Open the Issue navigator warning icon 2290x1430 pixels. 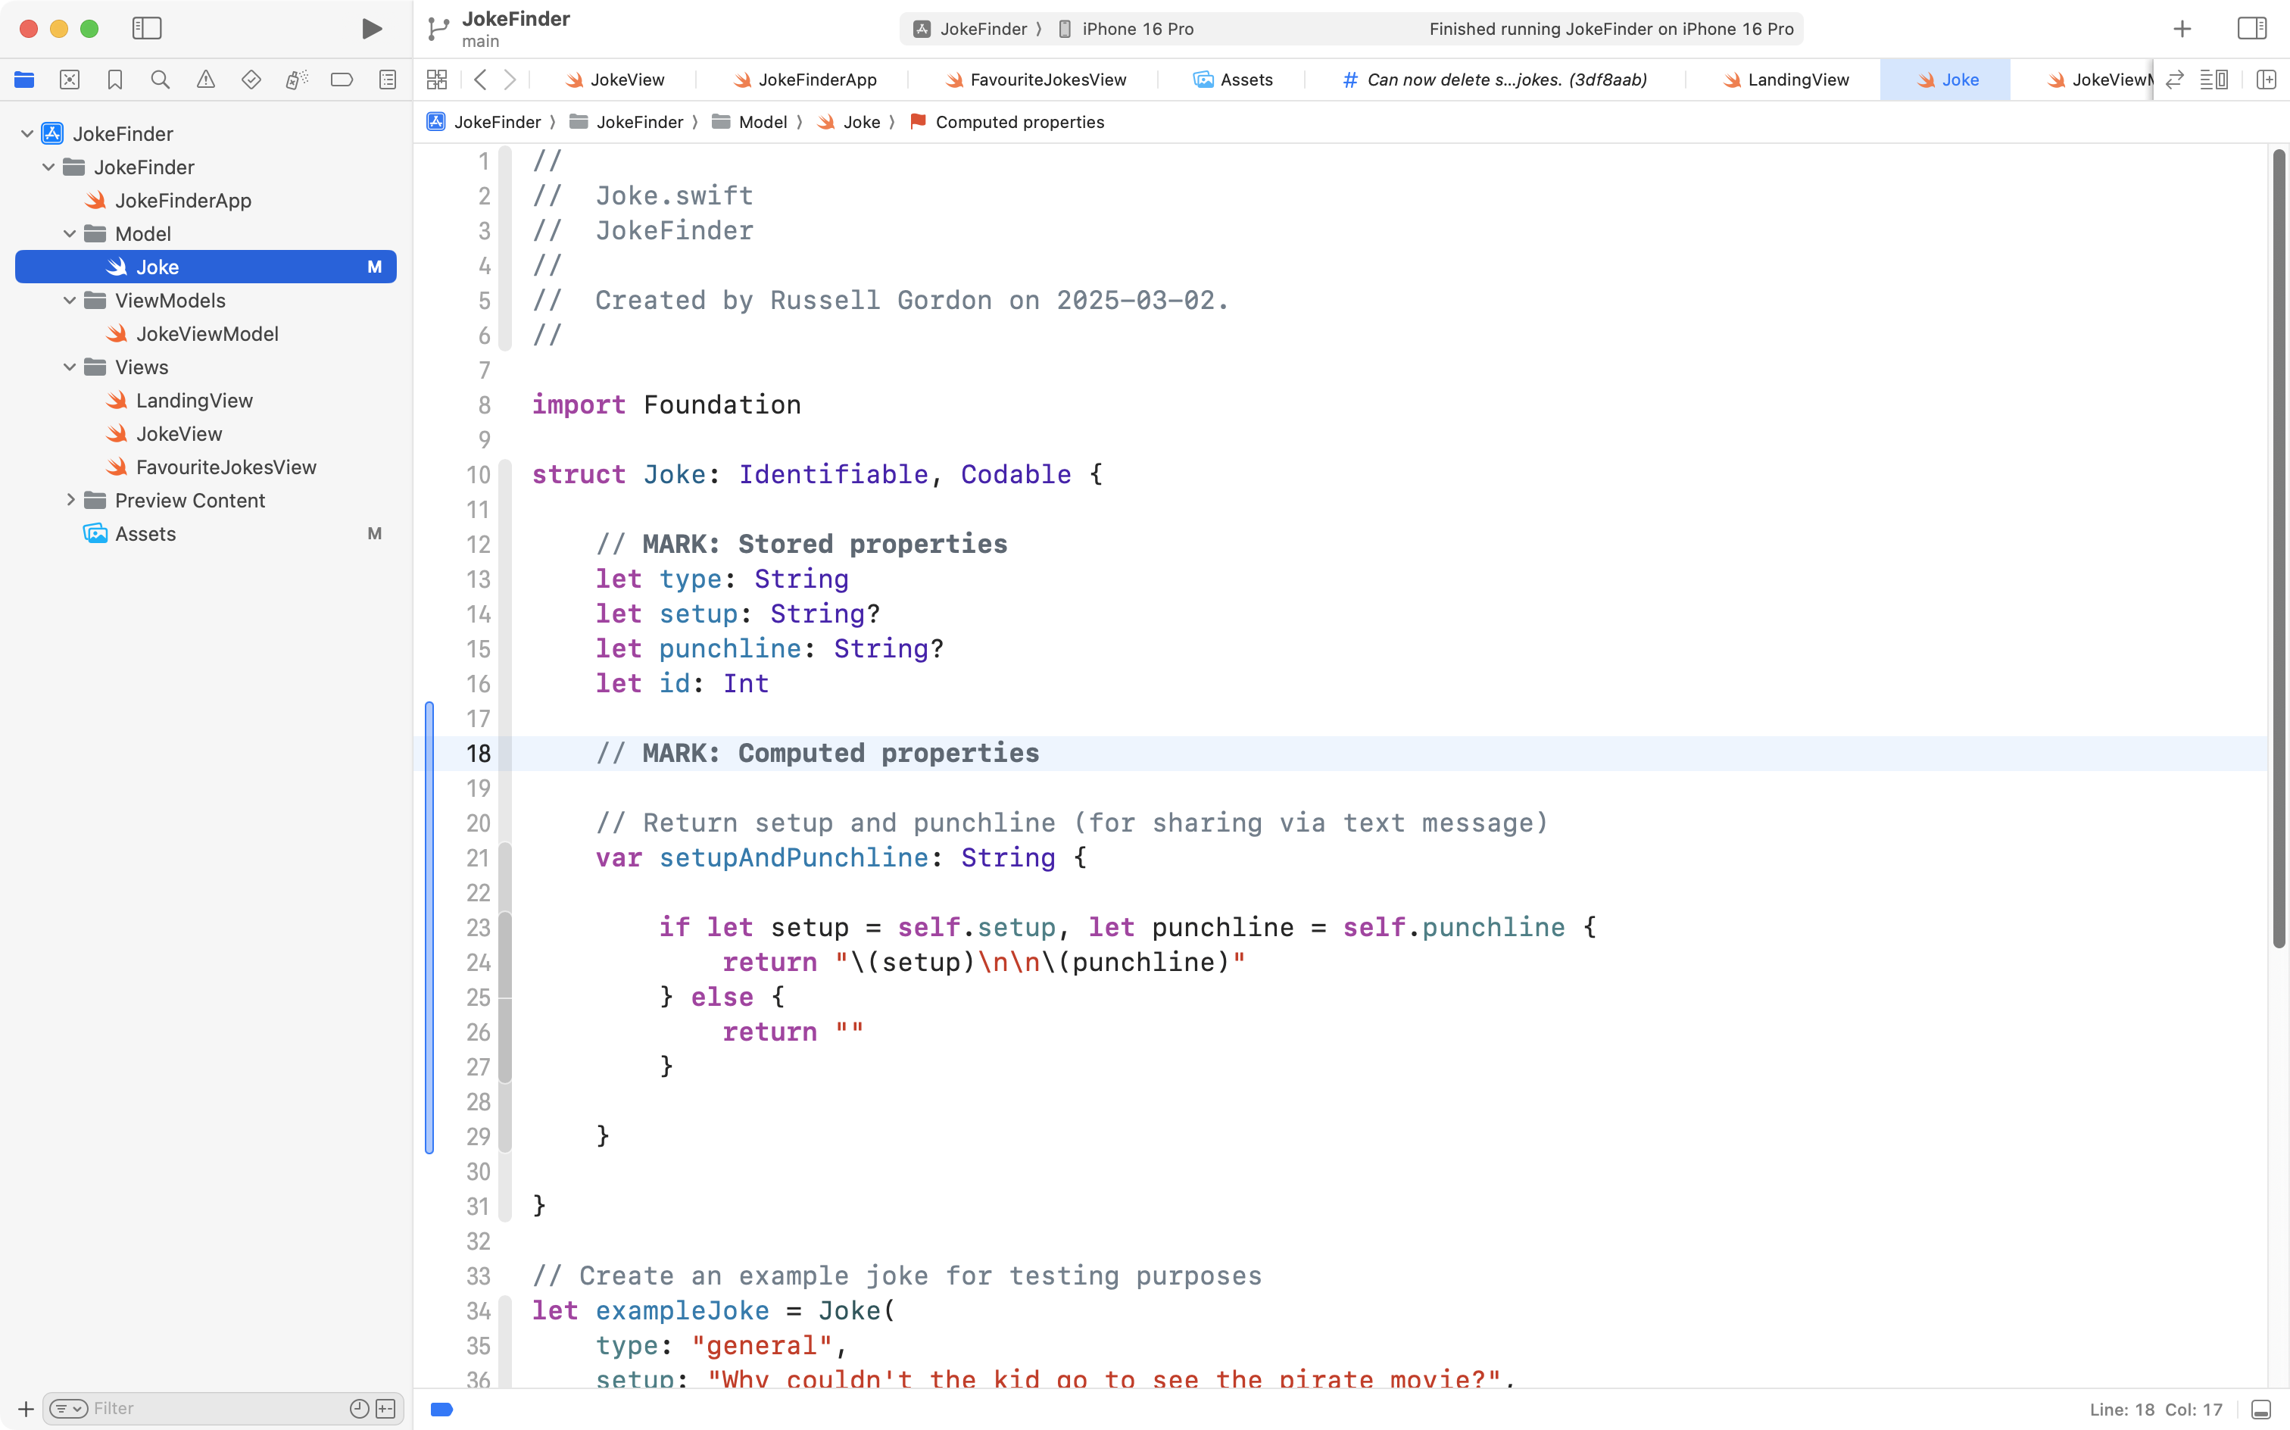point(205,80)
